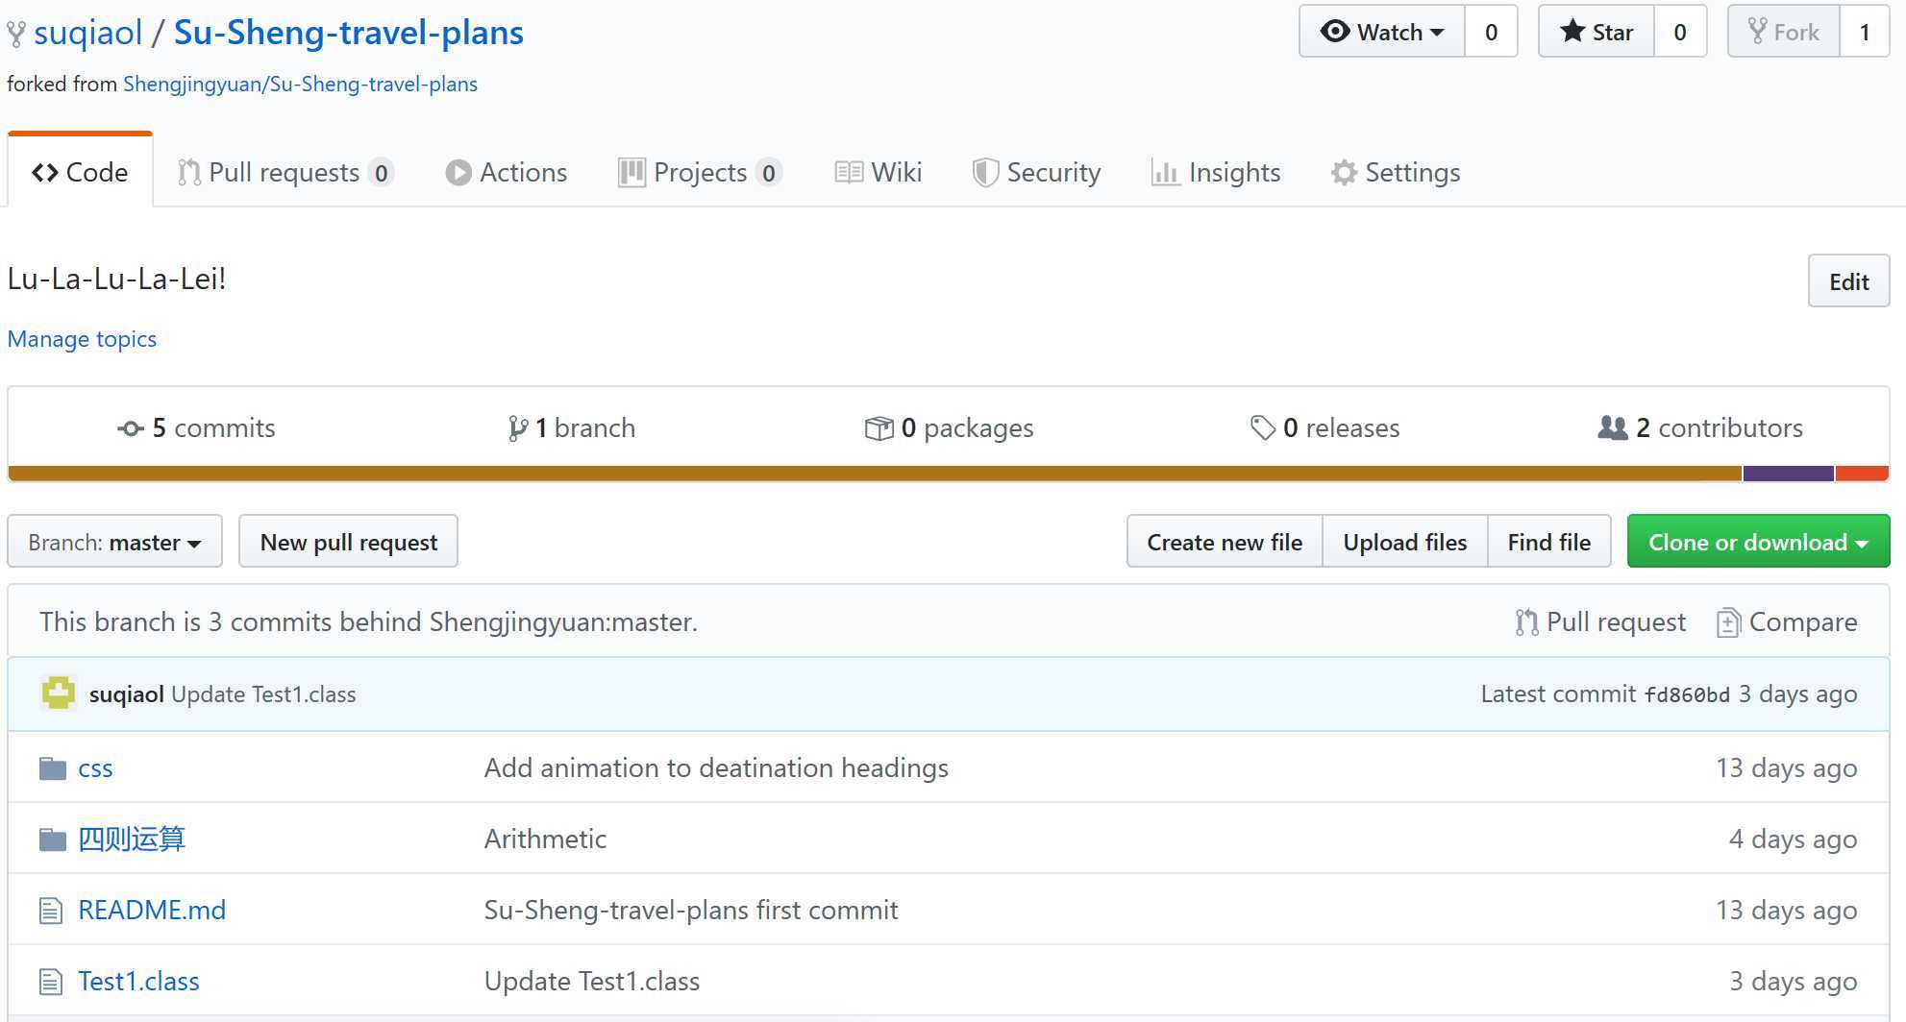Click the releases tag icon

pos(1262,428)
